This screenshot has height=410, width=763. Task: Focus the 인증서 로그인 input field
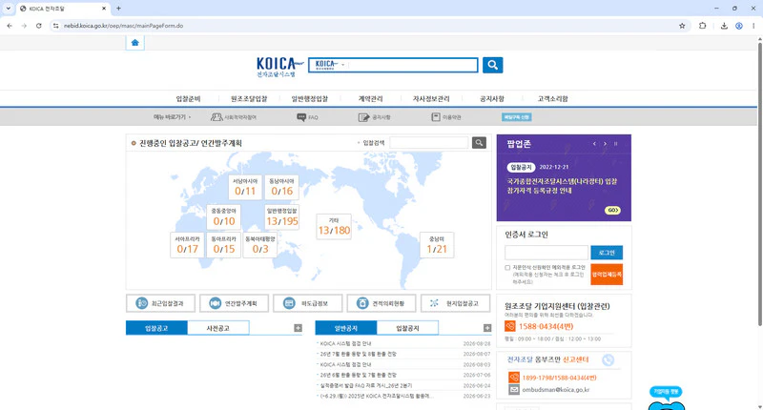pyautogui.click(x=546, y=253)
